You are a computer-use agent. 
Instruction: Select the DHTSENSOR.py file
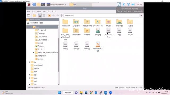coord(109,33)
